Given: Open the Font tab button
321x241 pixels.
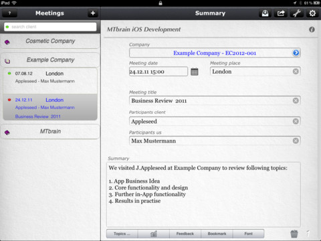Looking at the screenshot, I should 249,234.
